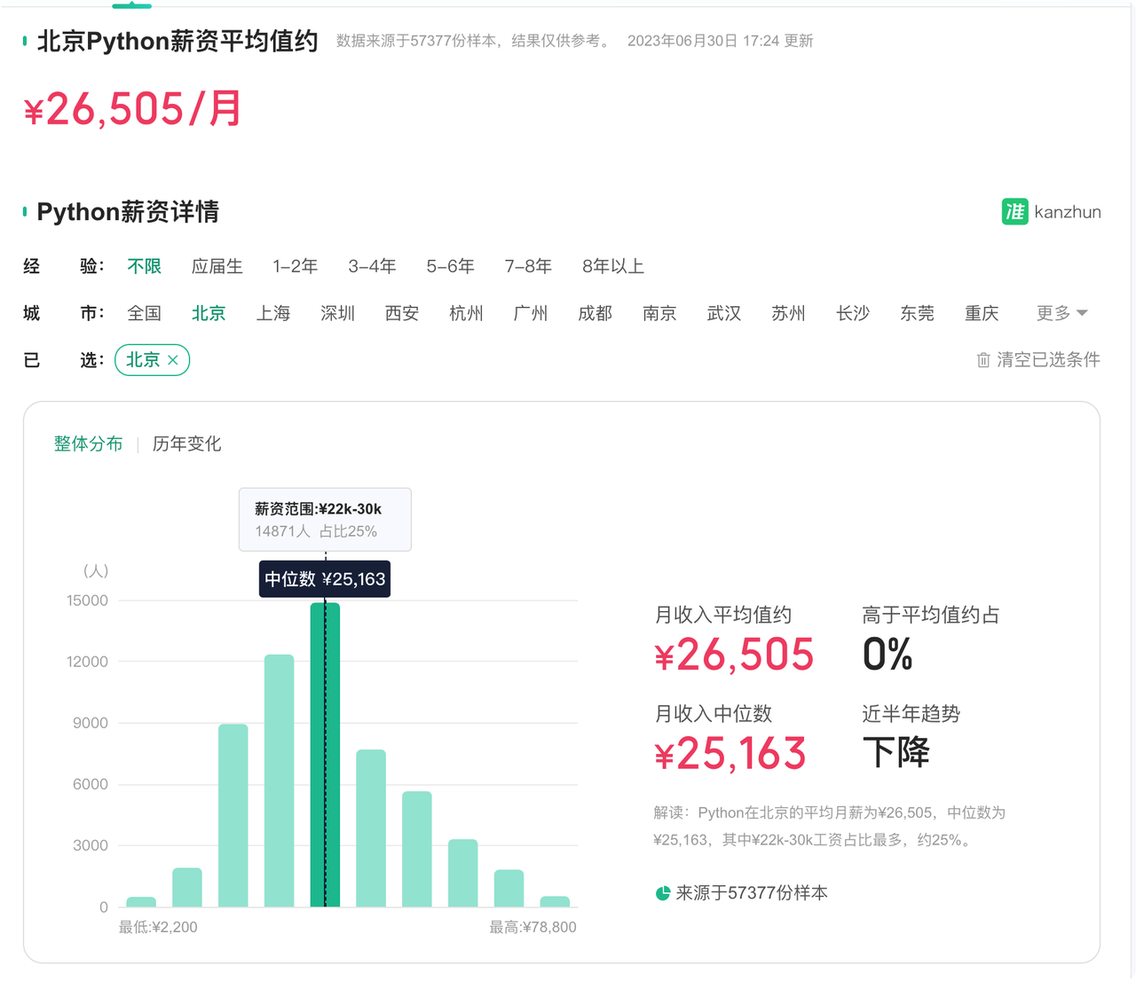Image resolution: width=1136 pixels, height=981 pixels.
Task: Select 5-6年 experience filter
Action: 450,266
